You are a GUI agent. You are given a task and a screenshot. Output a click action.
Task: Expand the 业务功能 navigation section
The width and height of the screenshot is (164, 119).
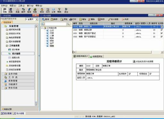pyautogui.click(x=18, y=74)
